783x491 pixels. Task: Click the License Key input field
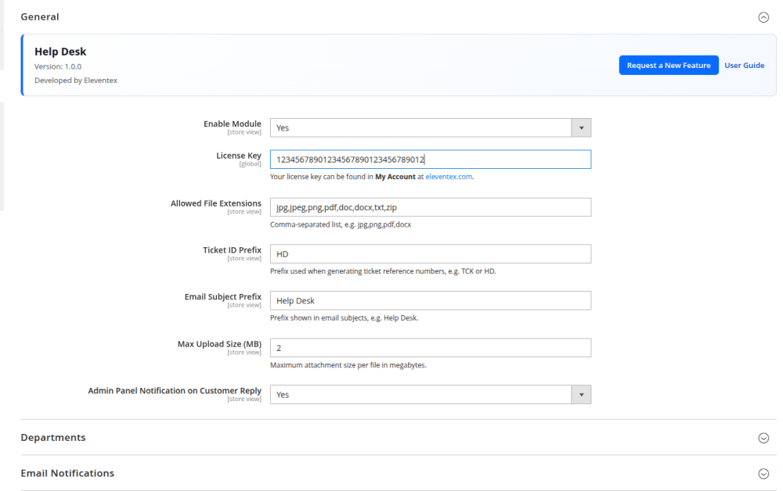tap(430, 159)
